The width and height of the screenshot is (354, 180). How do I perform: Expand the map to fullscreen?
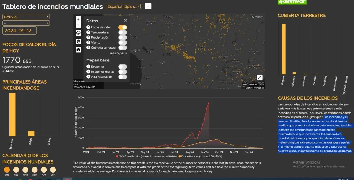tap(259, 77)
